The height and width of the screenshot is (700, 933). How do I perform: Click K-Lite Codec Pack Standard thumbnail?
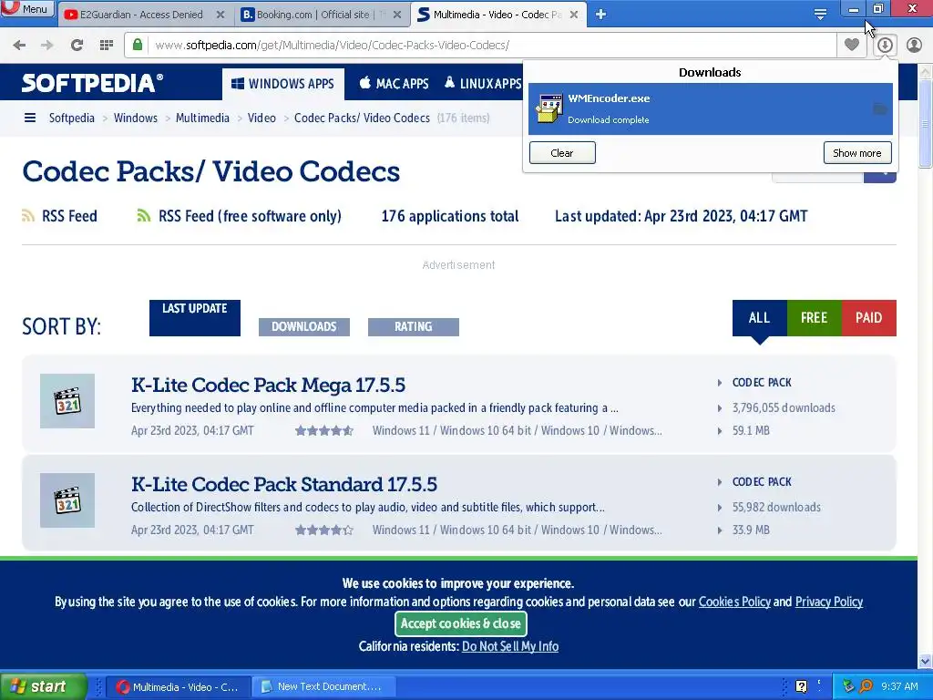[x=67, y=500]
